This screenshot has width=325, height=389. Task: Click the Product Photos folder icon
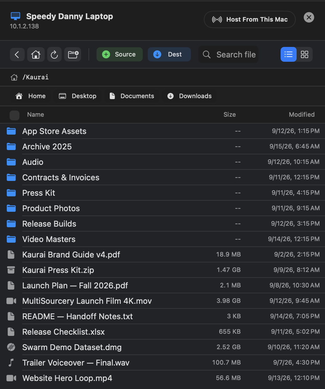[x=11, y=208]
